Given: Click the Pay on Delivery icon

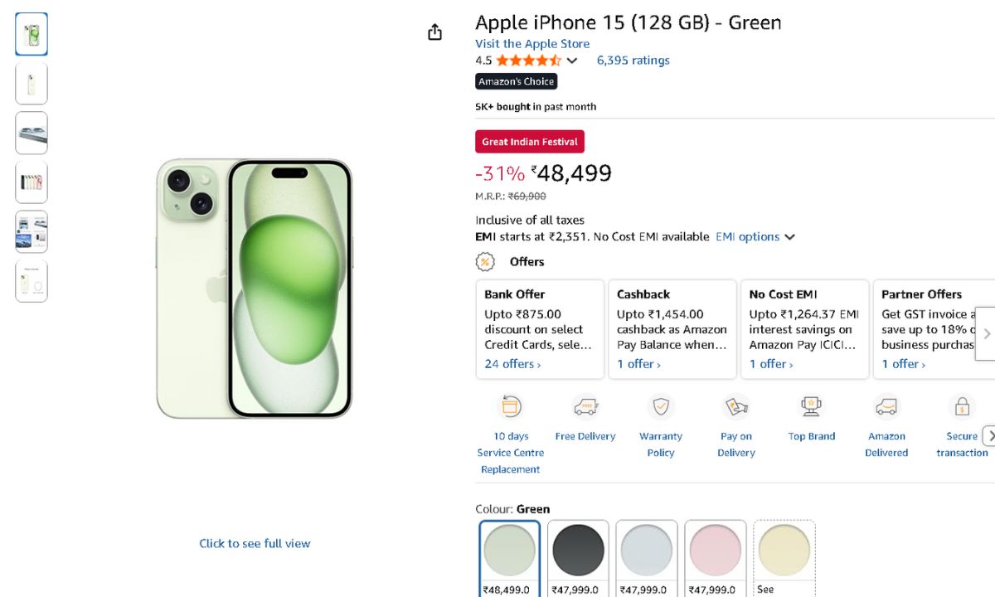Looking at the screenshot, I should point(736,407).
